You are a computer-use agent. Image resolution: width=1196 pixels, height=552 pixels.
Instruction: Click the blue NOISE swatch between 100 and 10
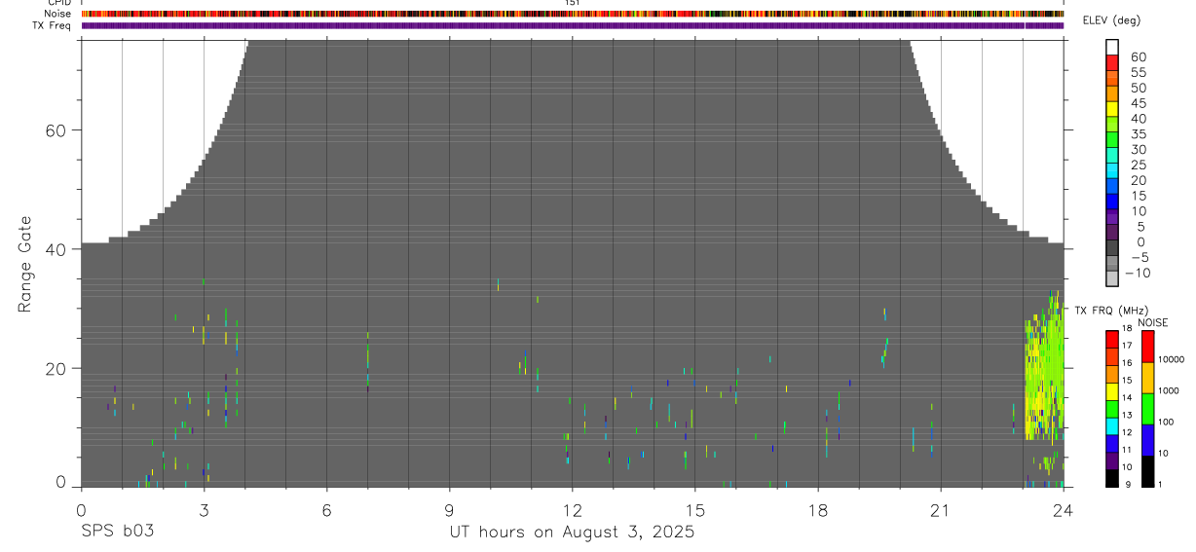[x=1147, y=439]
